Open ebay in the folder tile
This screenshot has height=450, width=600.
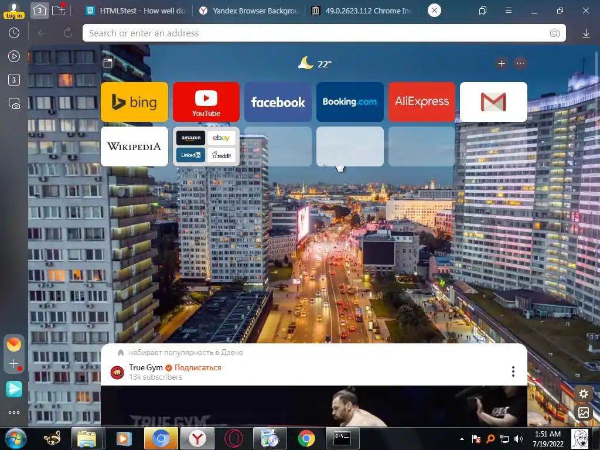pyautogui.click(x=221, y=138)
